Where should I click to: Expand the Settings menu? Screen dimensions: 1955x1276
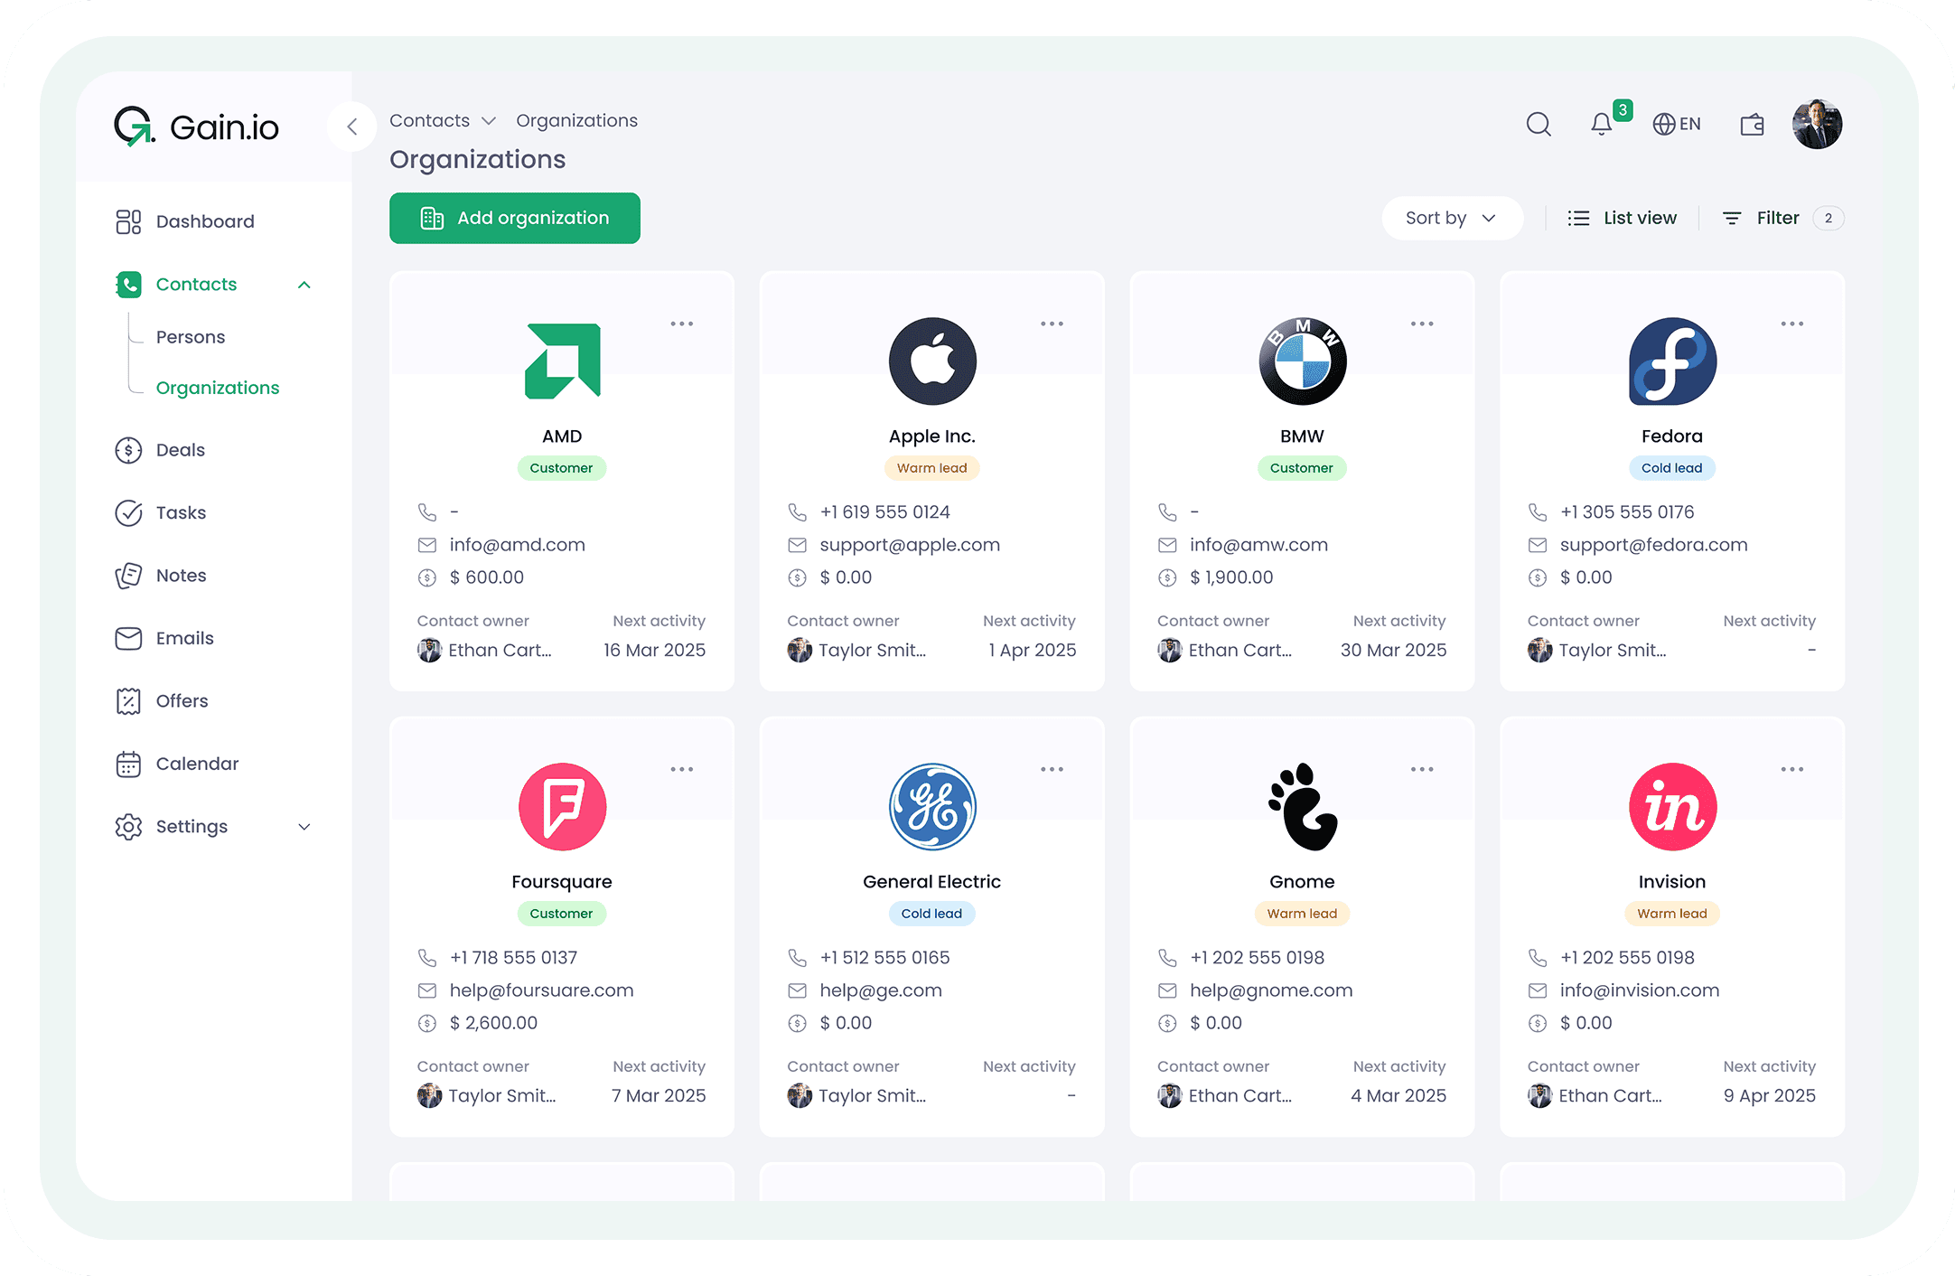tap(304, 826)
